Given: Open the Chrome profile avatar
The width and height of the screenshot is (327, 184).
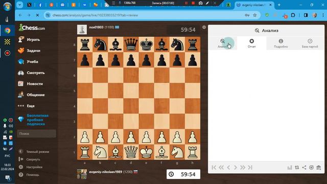Looking at the screenshot, I should point(315,15).
